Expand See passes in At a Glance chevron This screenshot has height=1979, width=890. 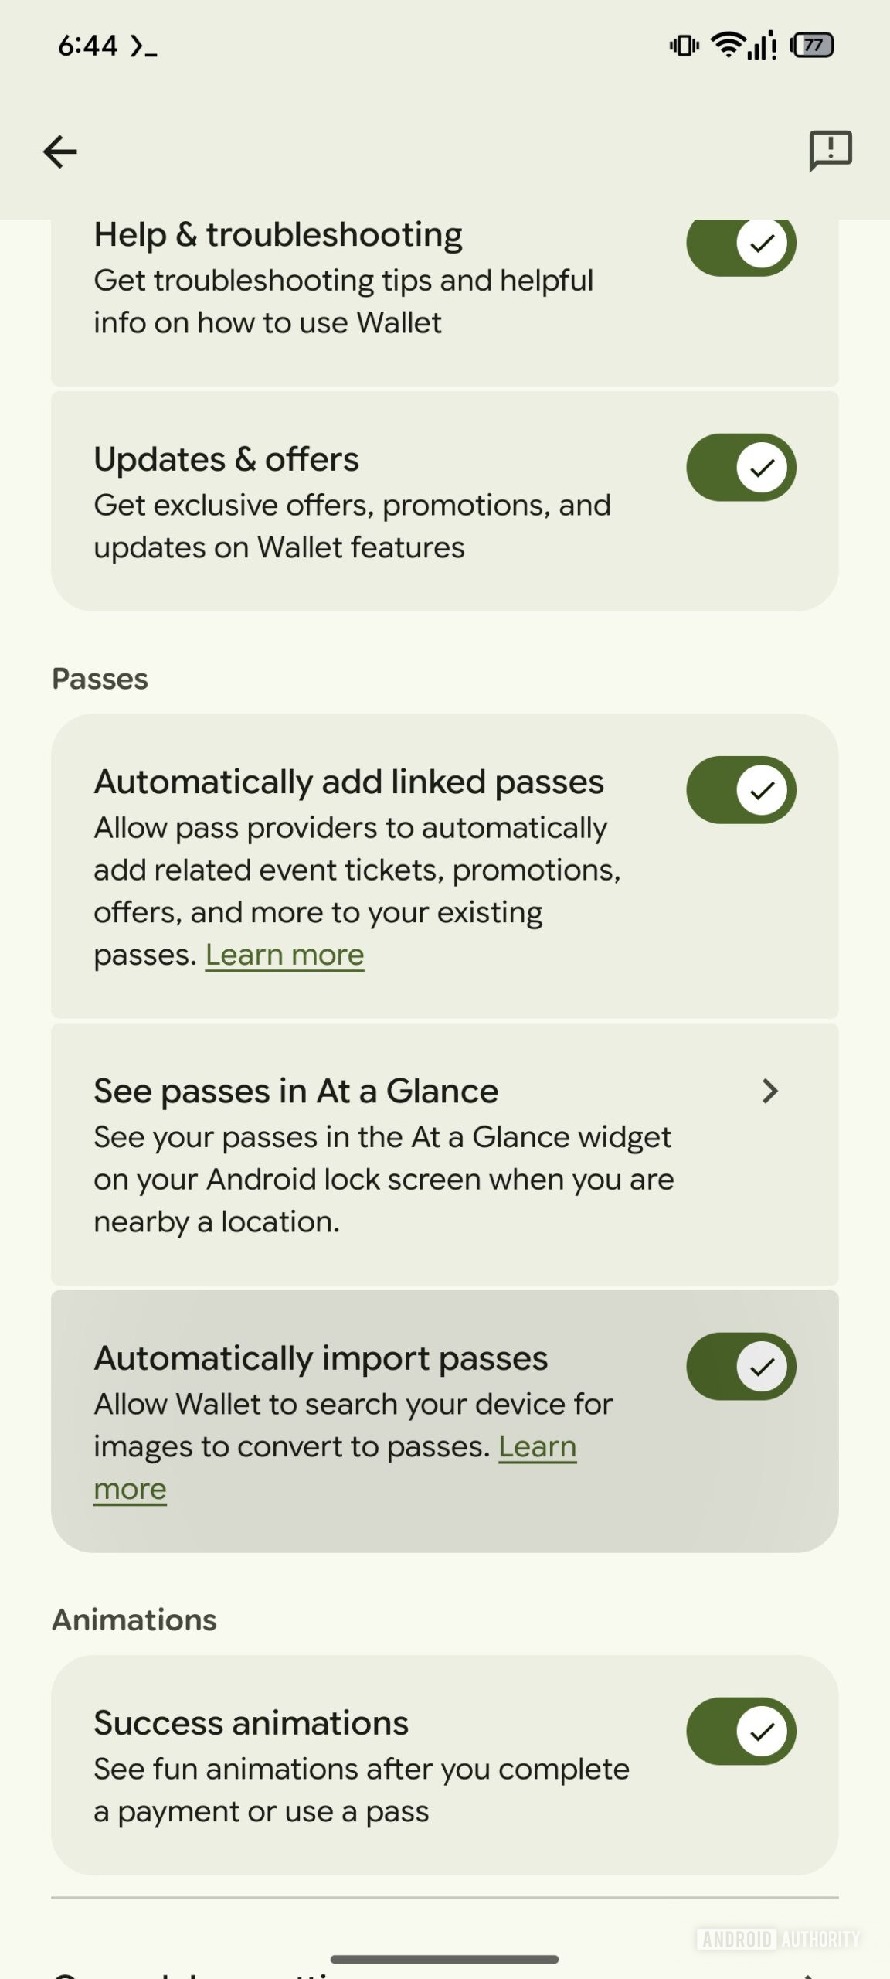point(771,1092)
